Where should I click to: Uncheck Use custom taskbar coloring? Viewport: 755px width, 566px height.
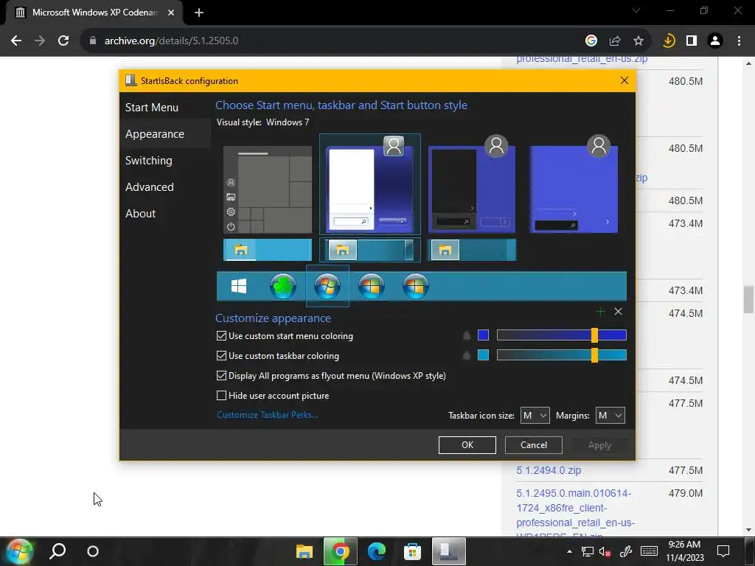(x=221, y=356)
